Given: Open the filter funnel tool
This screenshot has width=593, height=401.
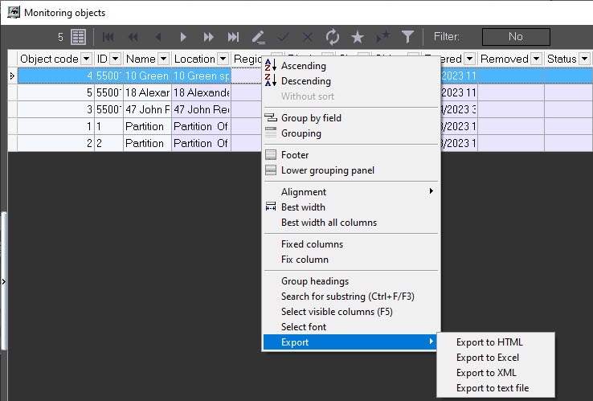Looking at the screenshot, I should point(408,37).
